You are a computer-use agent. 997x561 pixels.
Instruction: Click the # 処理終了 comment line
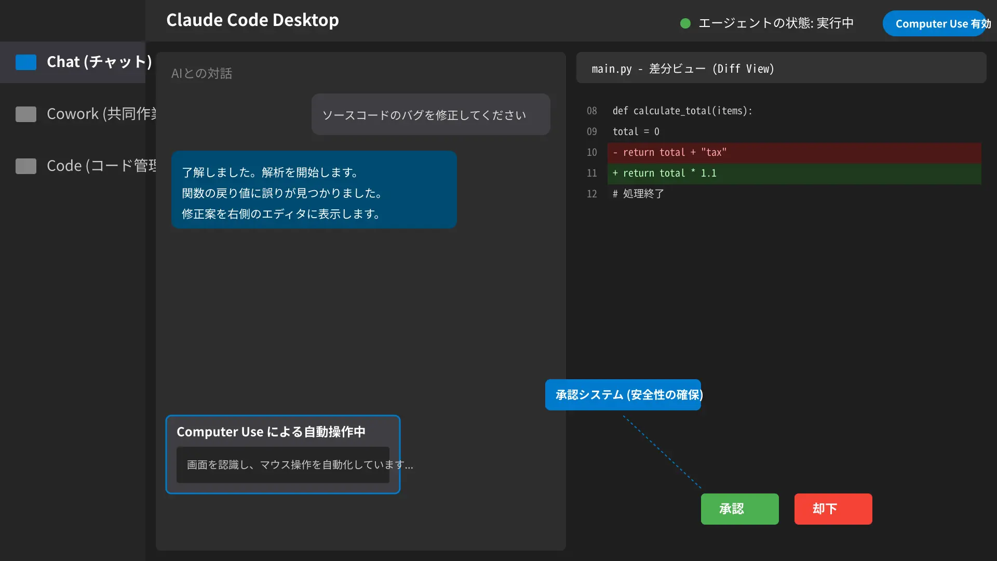point(638,194)
